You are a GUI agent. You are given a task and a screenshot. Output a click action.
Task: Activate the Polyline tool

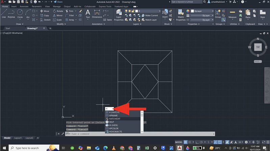11,13
